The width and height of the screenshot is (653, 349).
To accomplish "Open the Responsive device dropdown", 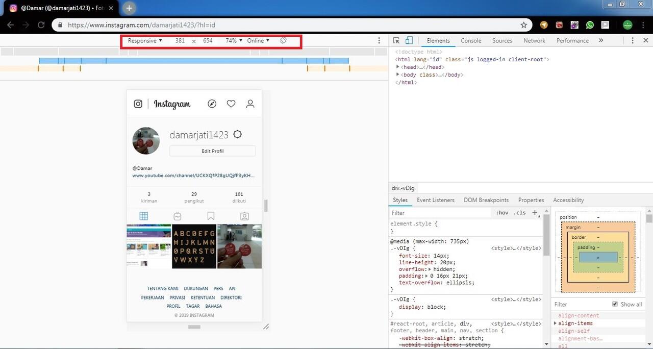I will [145, 40].
